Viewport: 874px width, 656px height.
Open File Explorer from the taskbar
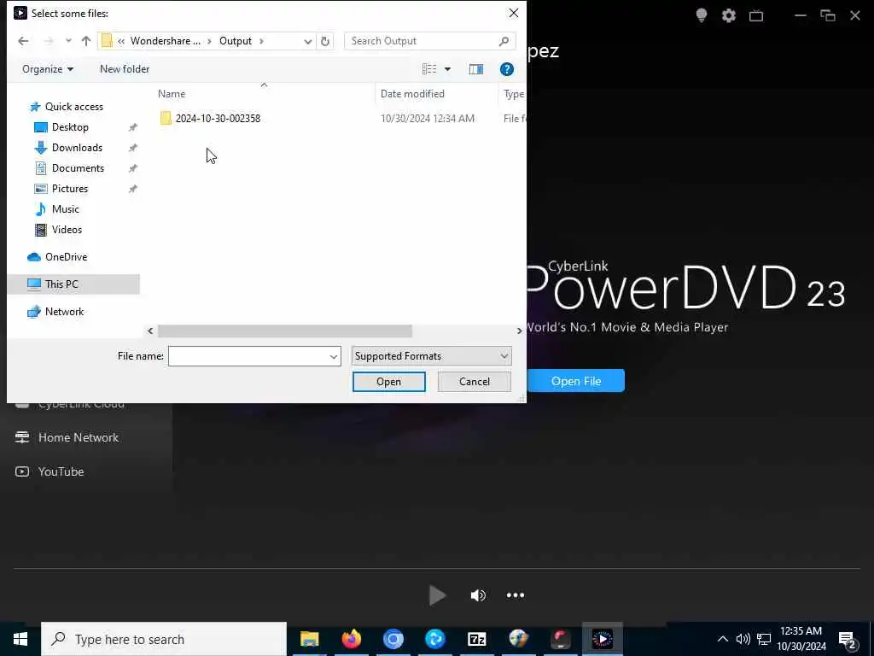click(x=309, y=639)
